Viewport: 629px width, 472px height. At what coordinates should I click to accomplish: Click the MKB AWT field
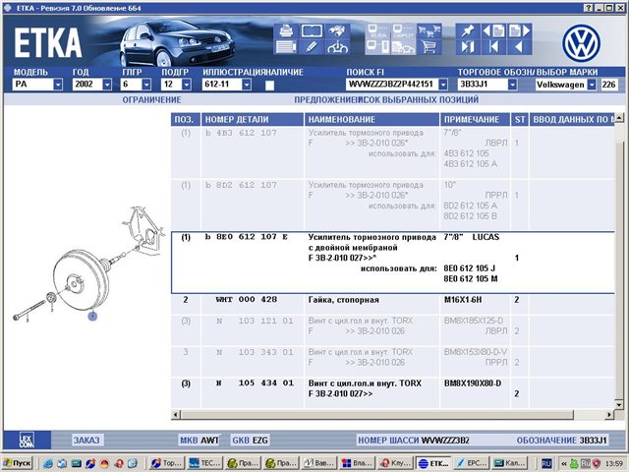point(200,441)
